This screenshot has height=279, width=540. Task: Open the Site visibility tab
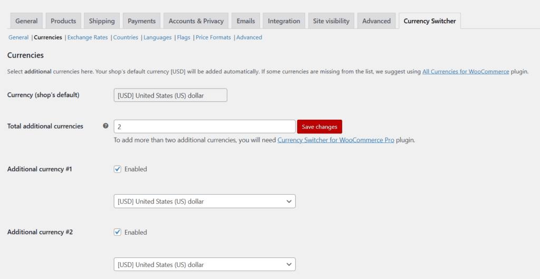(331, 21)
